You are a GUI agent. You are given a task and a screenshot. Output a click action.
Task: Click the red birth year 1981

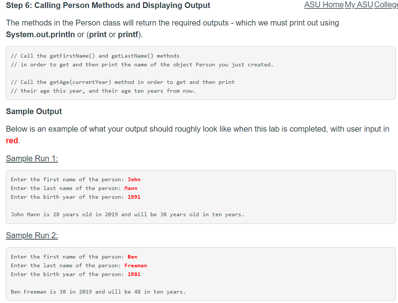pos(134,274)
